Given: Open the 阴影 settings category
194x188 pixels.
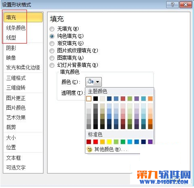Looking at the screenshot, I should pos(11,48).
